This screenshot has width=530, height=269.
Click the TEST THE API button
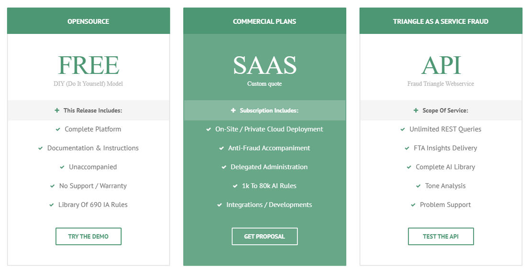(441, 236)
